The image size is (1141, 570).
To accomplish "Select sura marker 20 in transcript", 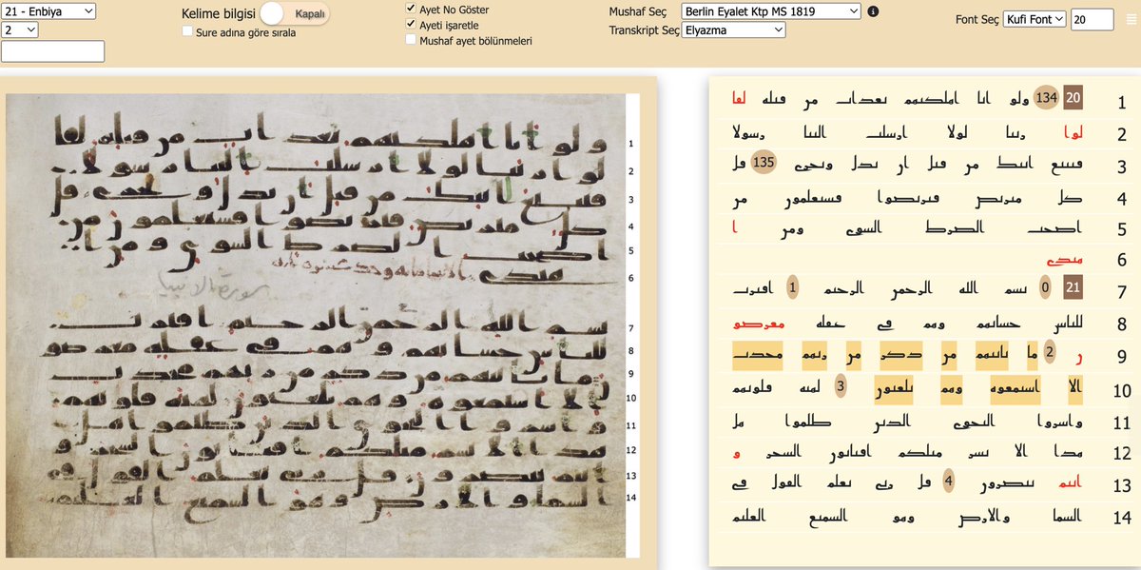I will pyautogui.click(x=1073, y=97).
